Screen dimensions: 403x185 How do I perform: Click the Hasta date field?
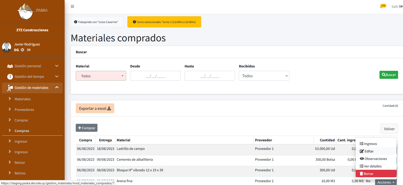209,76
